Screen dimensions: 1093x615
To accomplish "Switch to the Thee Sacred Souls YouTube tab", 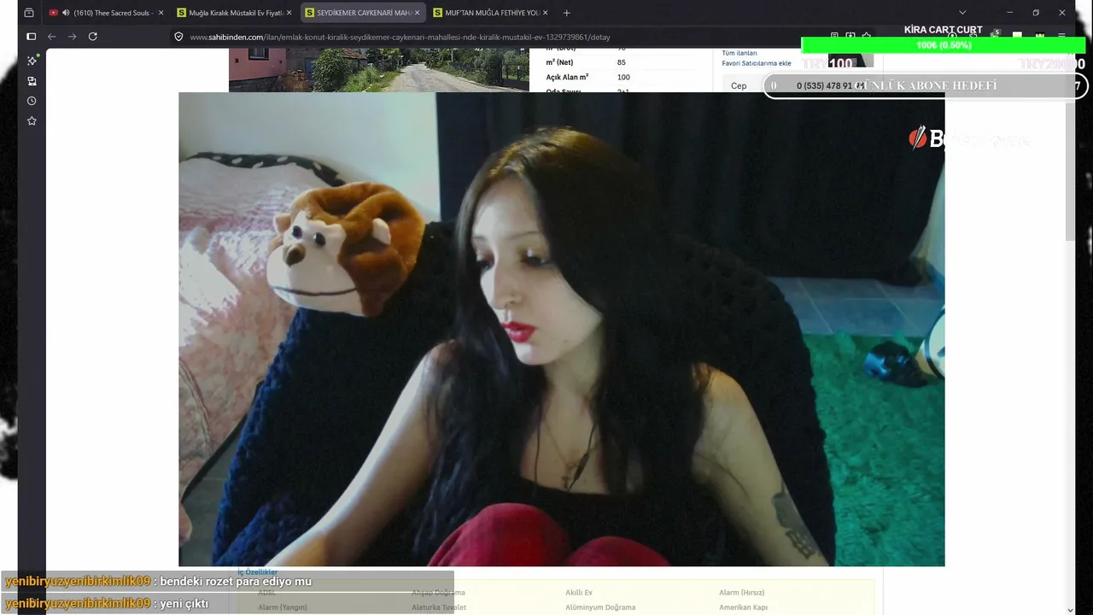I will click(107, 13).
